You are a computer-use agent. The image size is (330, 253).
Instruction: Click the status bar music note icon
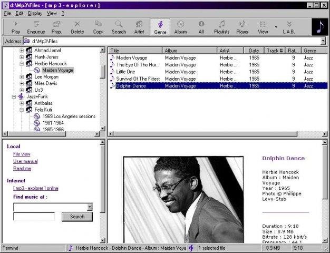pos(71,248)
